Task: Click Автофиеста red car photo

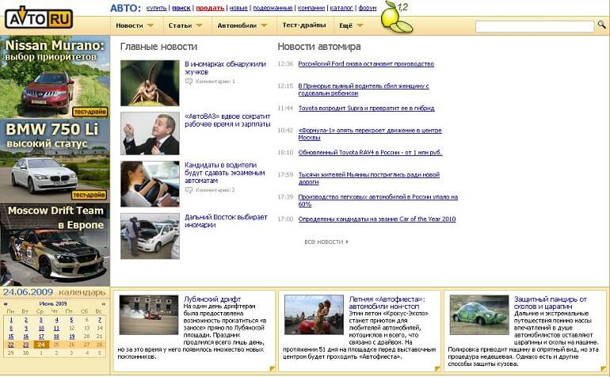Action: [x=314, y=314]
